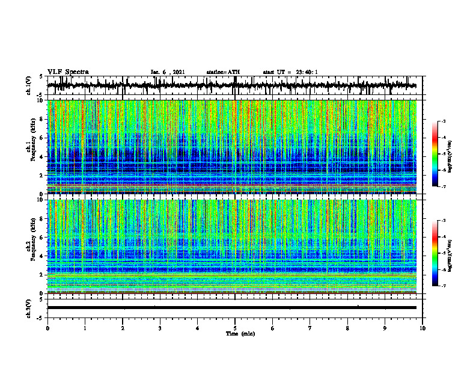Screen dimensions: 476x368
Task: Click the "Time (min)" axis label
Action: (240, 334)
